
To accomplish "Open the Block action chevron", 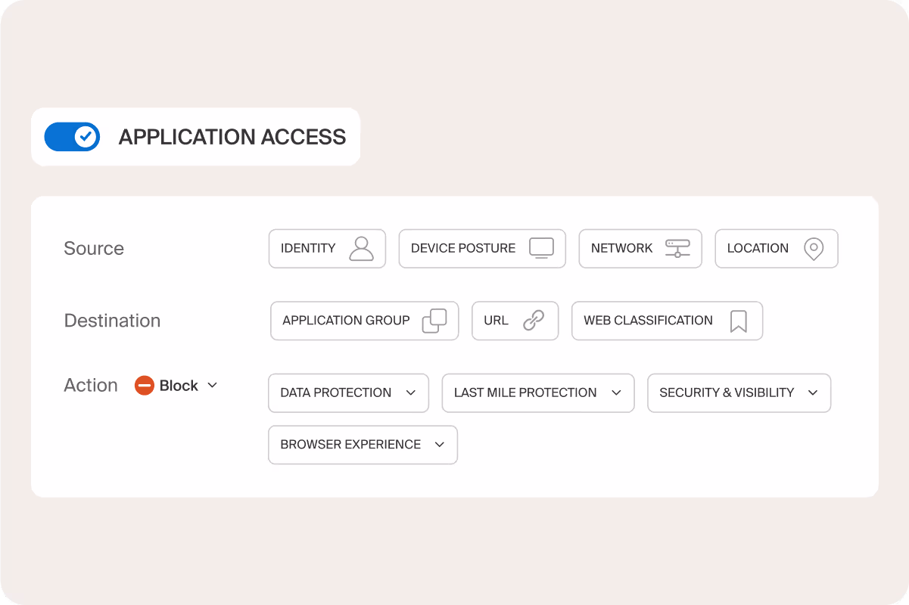I will (213, 385).
